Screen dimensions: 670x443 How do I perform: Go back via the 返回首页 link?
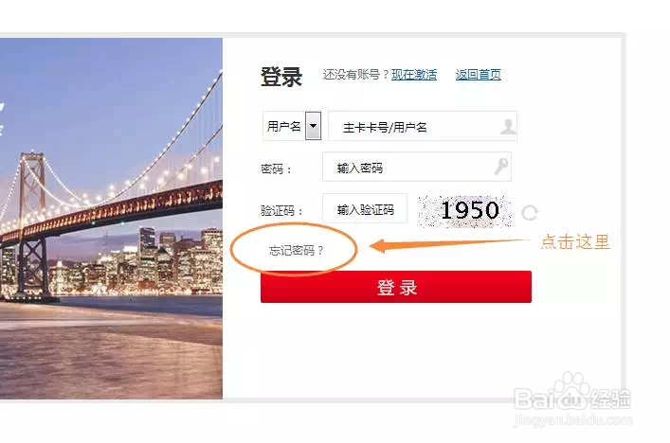point(479,75)
